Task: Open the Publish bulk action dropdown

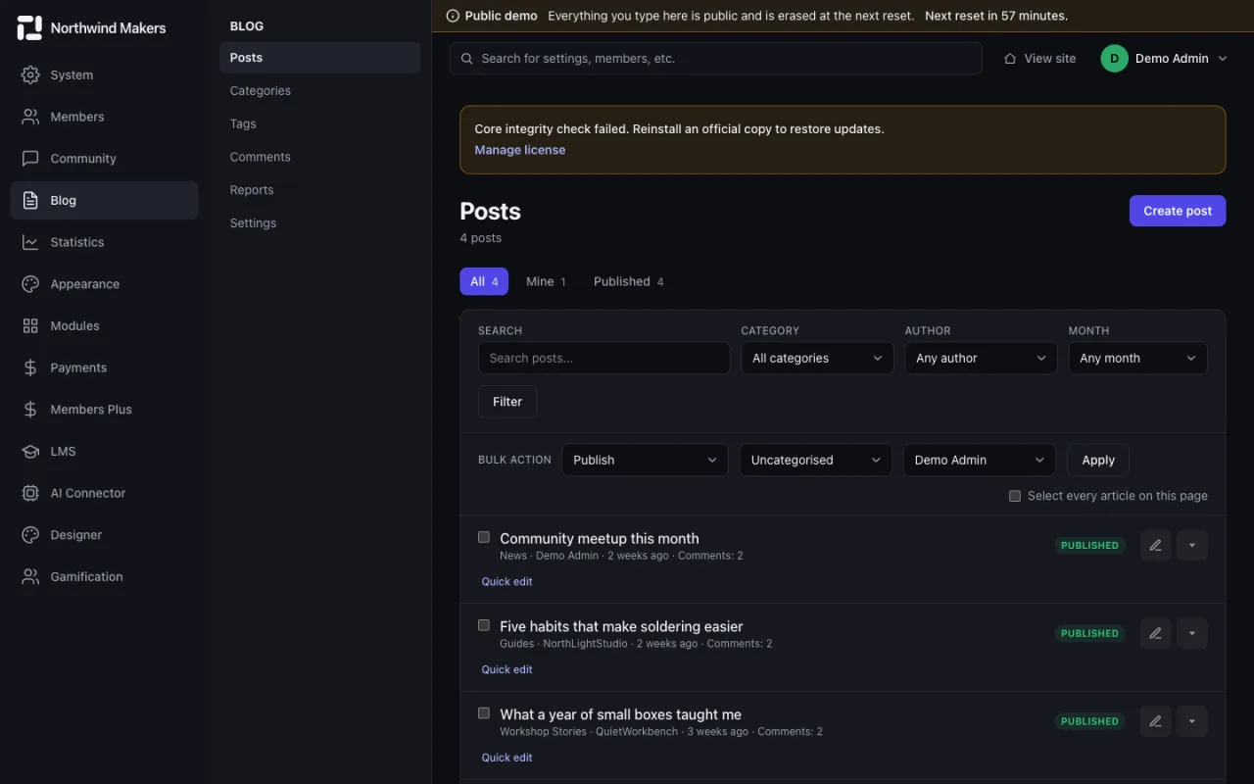Action: pos(645,460)
